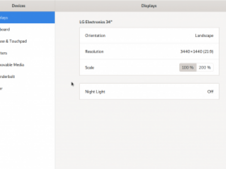Open the Printers settings entry

(x=27, y=53)
